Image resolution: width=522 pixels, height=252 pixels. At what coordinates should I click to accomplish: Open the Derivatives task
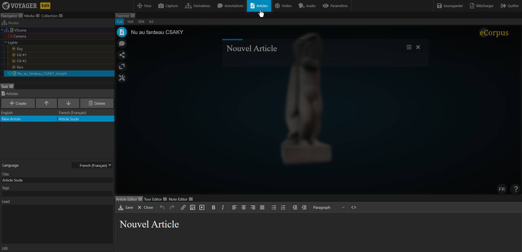198,6
